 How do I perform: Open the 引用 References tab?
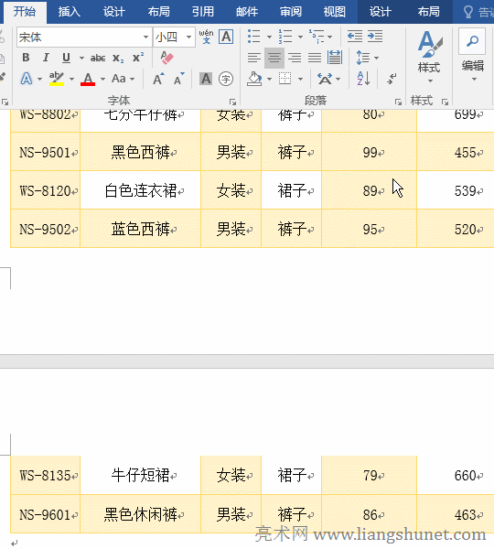[x=203, y=12]
